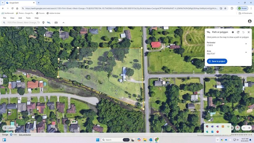
Task: Zoom out with the minus button
Action: pos(244,128)
